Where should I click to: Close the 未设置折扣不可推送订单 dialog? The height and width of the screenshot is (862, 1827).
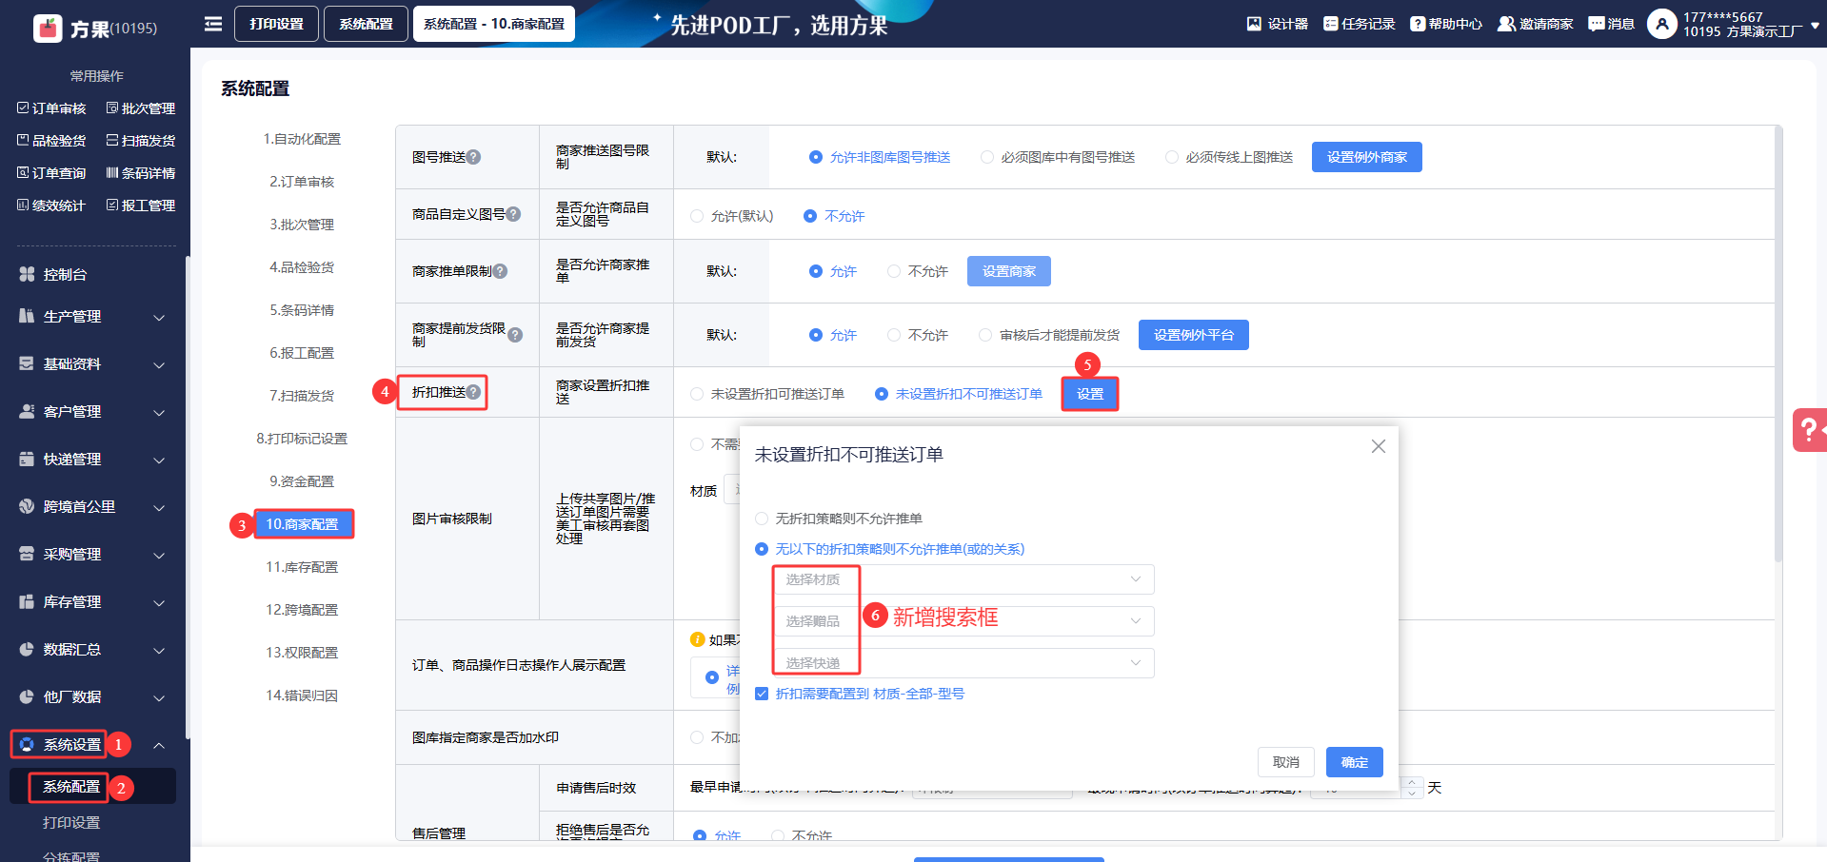tap(1378, 446)
